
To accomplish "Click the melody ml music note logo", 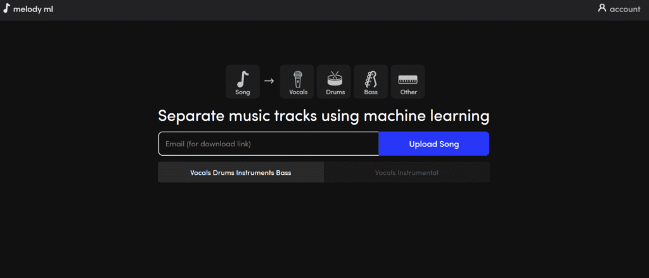I will [x=6, y=9].
